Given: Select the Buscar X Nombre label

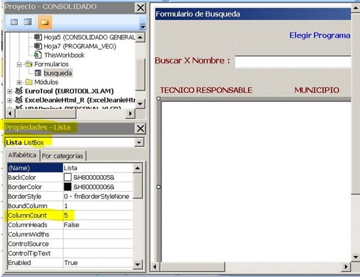Looking at the screenshot, I should coord(193,61).
